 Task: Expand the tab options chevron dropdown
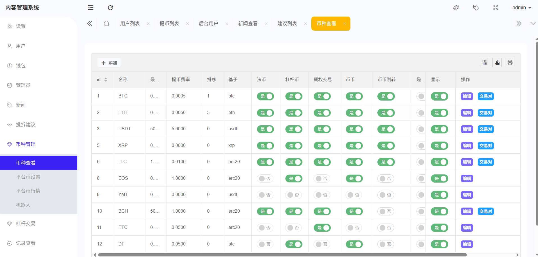pos(533,24)
